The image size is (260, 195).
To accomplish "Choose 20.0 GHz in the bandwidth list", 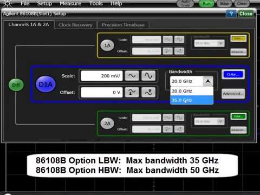I will (192, 91).
